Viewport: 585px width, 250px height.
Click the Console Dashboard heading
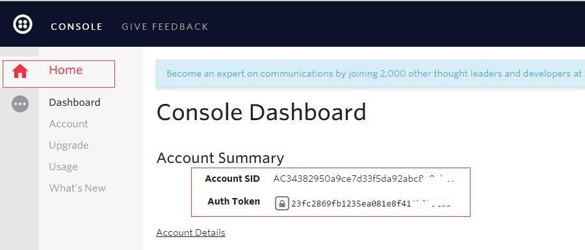261,112
